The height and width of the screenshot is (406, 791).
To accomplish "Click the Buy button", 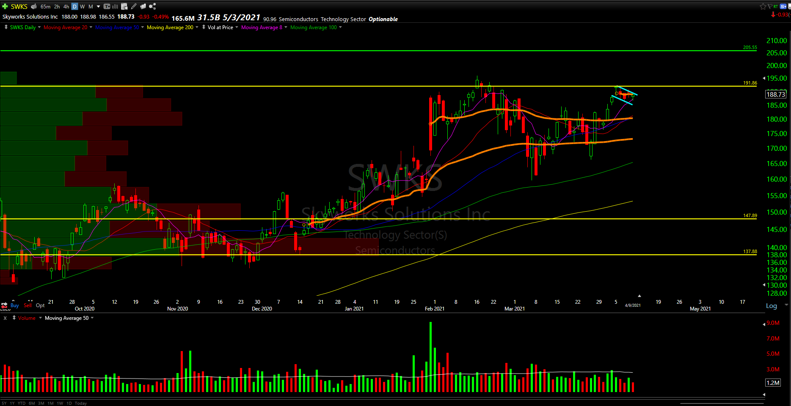I will click(x=15, y=305).
